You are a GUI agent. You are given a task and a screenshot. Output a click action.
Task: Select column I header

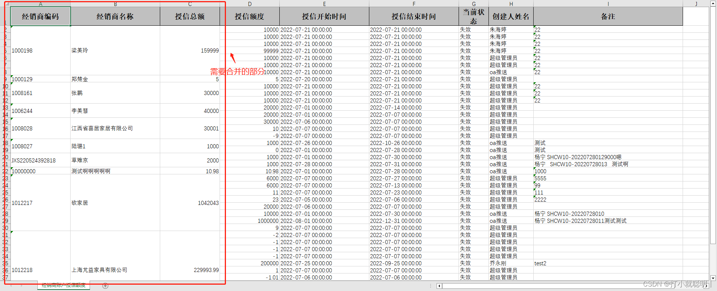point(608,4)
